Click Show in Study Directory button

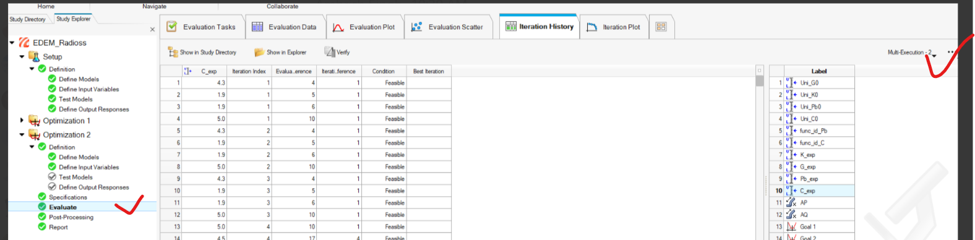(202, 53)
